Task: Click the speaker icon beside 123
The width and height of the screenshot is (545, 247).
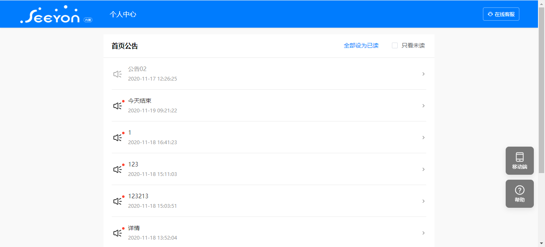Action: (118, 169)
